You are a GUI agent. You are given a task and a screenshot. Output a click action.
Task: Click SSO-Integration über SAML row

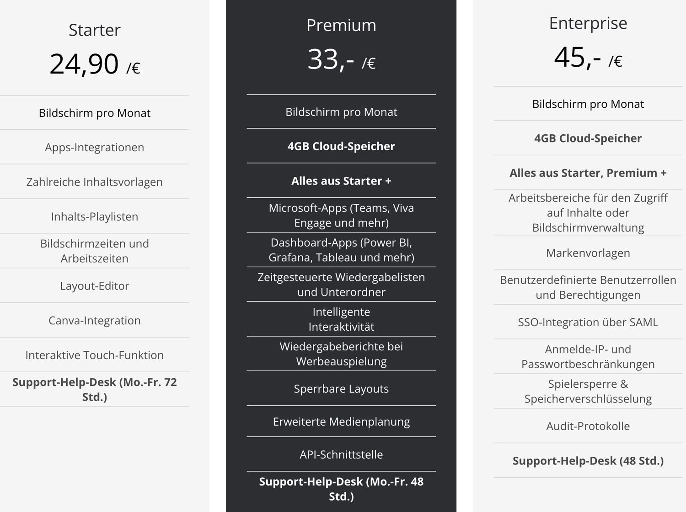pyautogui.click(x=588, y=322)
